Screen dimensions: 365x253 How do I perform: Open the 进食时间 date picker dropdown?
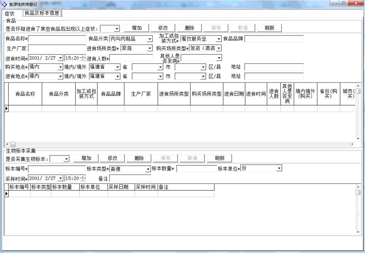[x=60, y=58]
